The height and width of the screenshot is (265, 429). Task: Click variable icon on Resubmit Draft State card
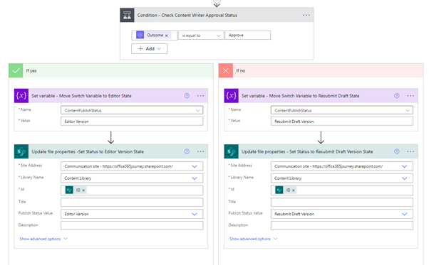pos(231,96)
